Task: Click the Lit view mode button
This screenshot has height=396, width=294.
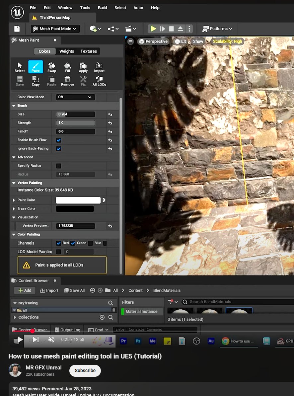Action: [x=181, y=41]
